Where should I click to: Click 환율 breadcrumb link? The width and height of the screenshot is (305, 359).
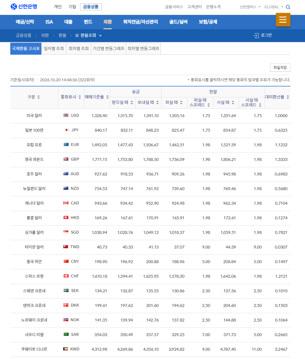click(63, 36)
